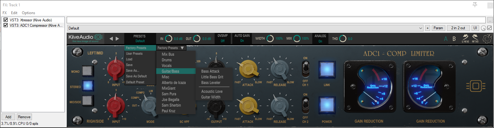Open plugin settings gear icon

point(487,39)
